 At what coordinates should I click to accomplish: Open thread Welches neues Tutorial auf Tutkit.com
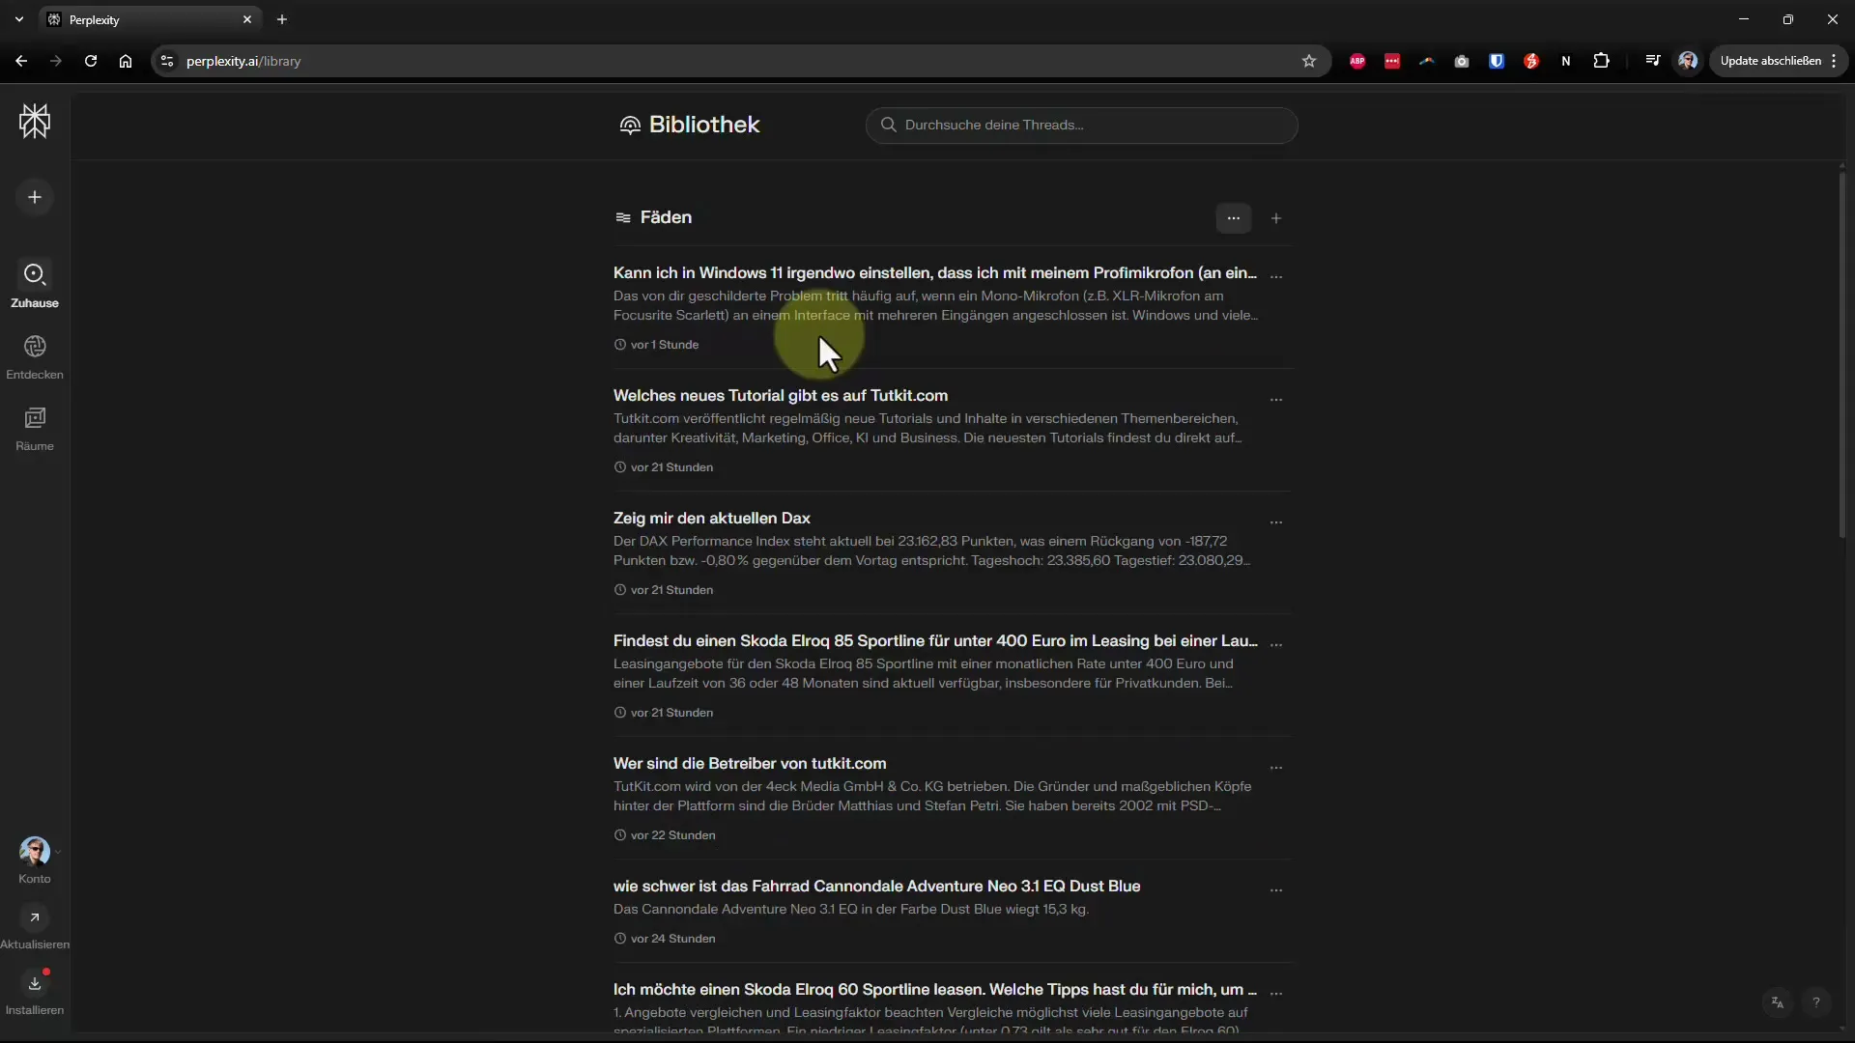pyautogui.click(x=781, y=396)
